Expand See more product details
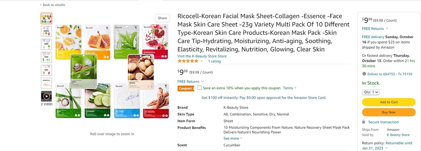 tap(233, 138)
